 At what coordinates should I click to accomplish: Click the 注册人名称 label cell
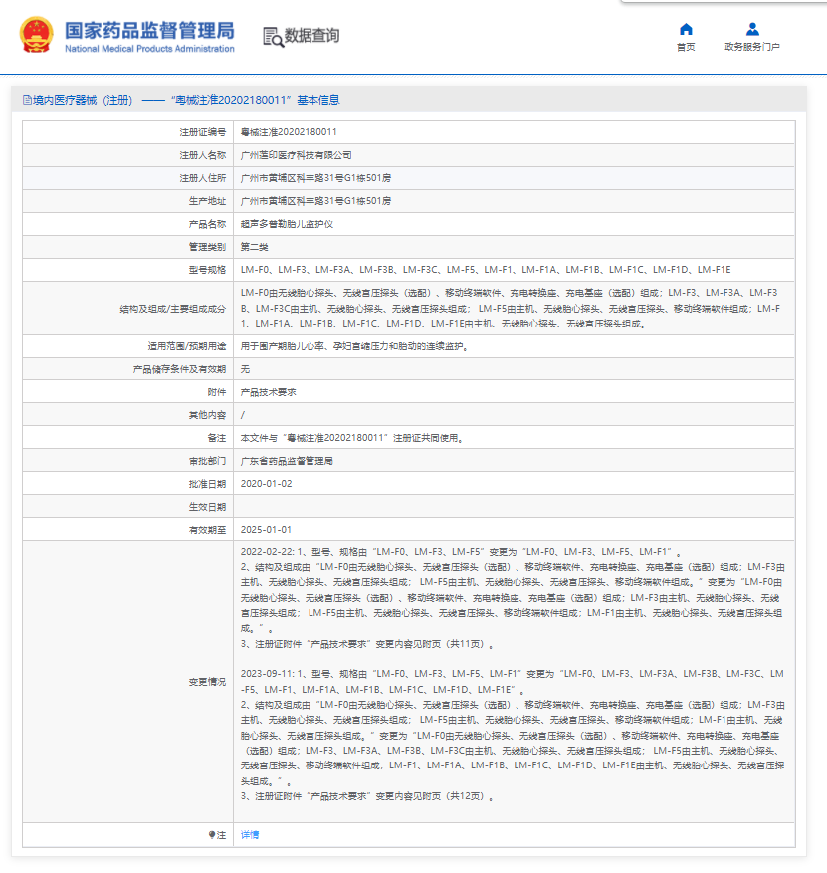128,155
